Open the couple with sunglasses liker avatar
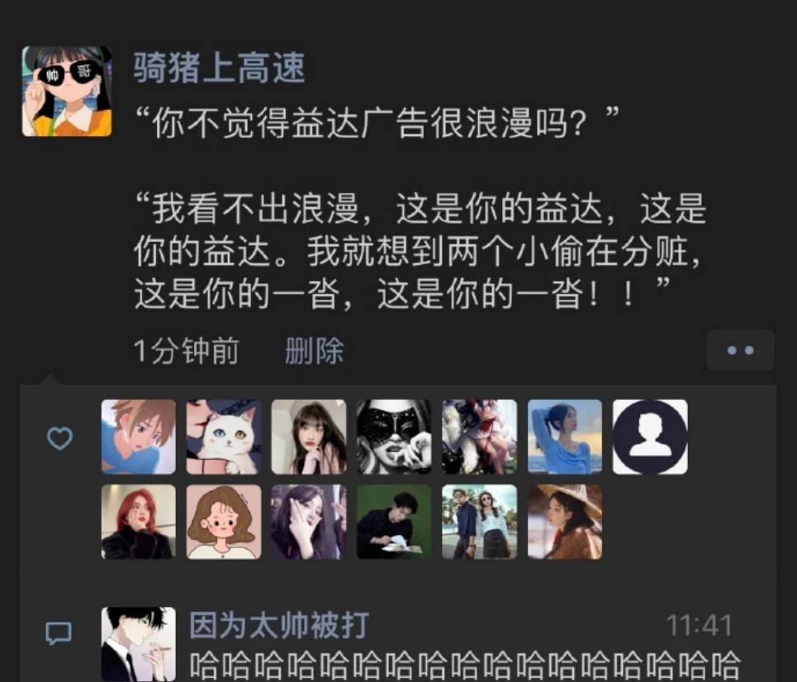 tap(479, 522)
